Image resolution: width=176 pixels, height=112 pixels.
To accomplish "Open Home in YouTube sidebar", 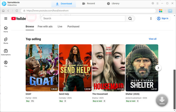I will coord(6,29).
